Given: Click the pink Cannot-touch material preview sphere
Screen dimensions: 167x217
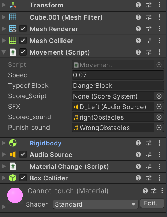Looking at the screenshot, I should (x=15, y=195).
